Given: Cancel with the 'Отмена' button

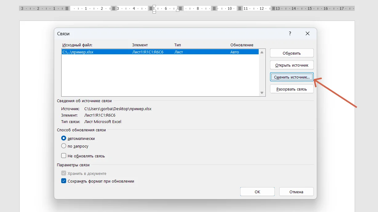Looking at the screenshot, I should point(296,192).
